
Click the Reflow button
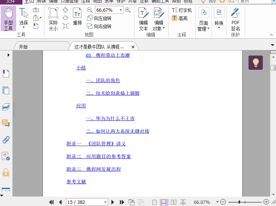click(77, 16)
